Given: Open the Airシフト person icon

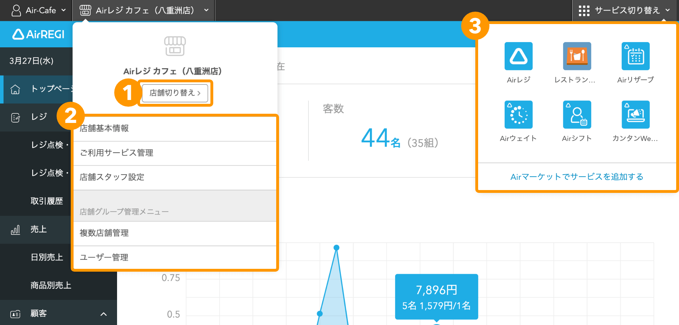Looking at the screenshot, I should click(x=577, y=114).
